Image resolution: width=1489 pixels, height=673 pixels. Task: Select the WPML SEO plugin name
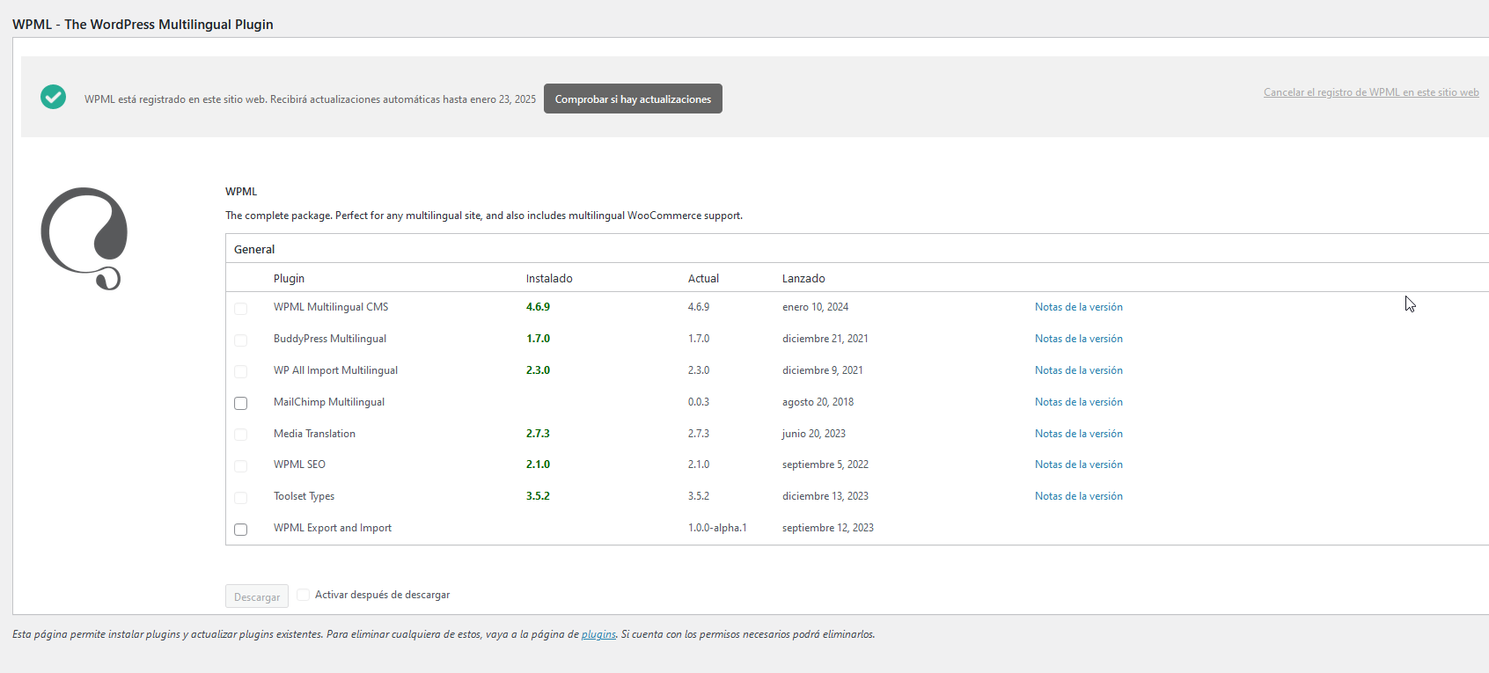tap(299, 465)
